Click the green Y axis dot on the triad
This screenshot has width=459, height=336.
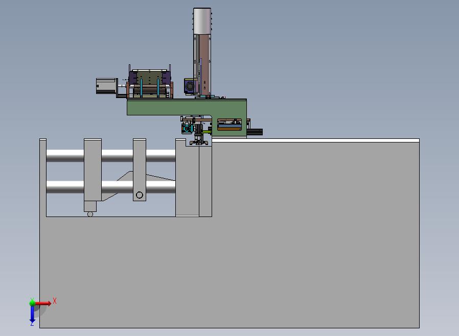click(x=32, y=303)
